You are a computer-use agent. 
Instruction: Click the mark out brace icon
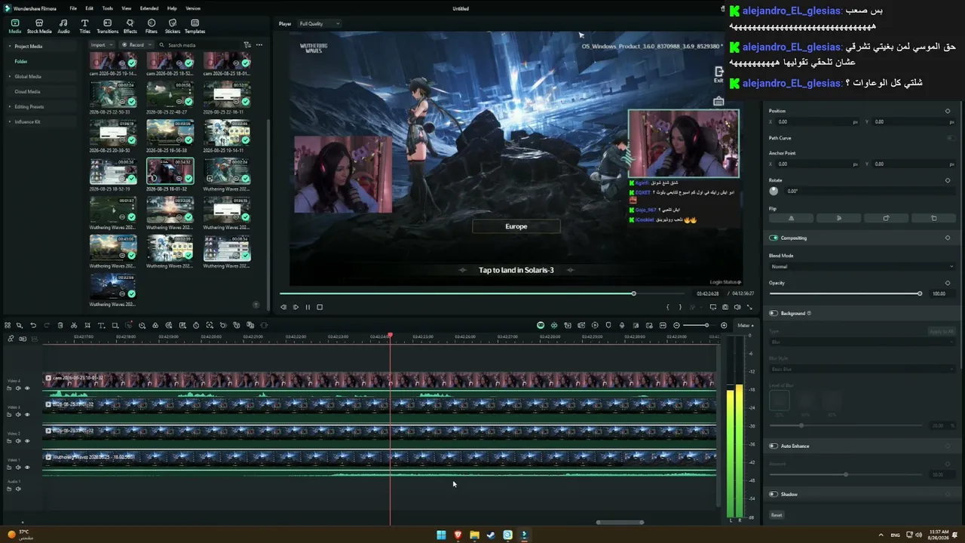(680, 307)
